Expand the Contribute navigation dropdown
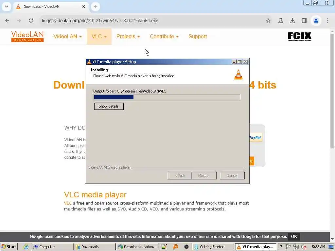 (x=164, y=37)
